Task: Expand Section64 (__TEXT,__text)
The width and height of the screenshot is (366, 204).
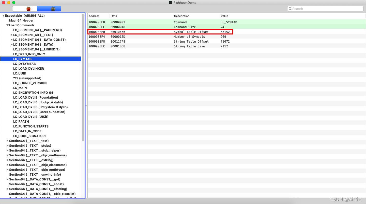Action: click(x=7, y=141)
